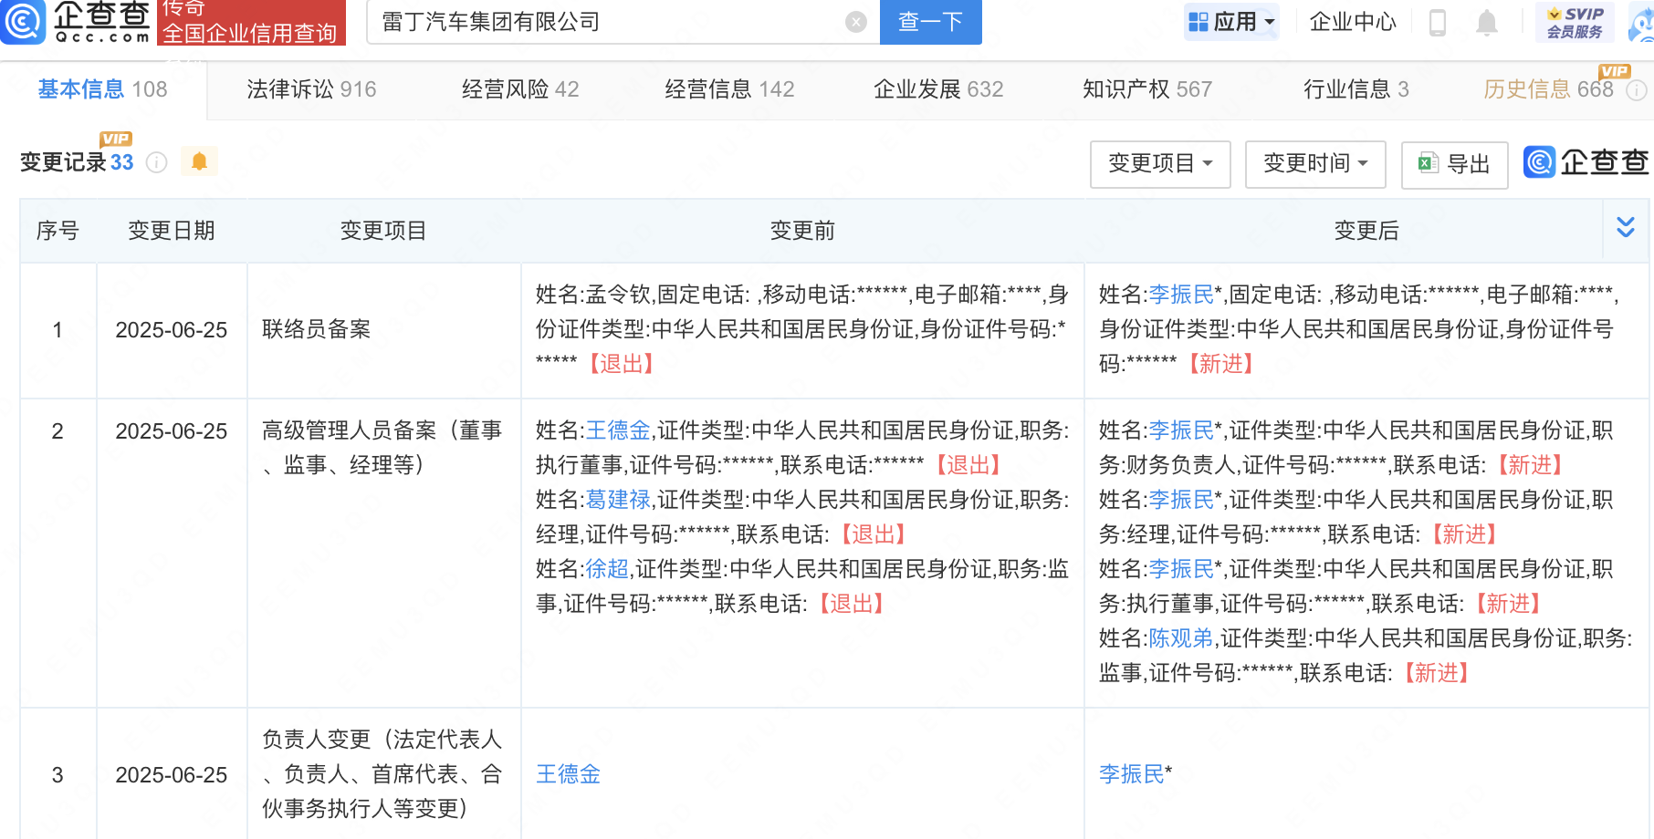Open the mobile app phone icon
This screenshot has width=1654, height=839.
pyautogui.click(x=1437, y=22)
